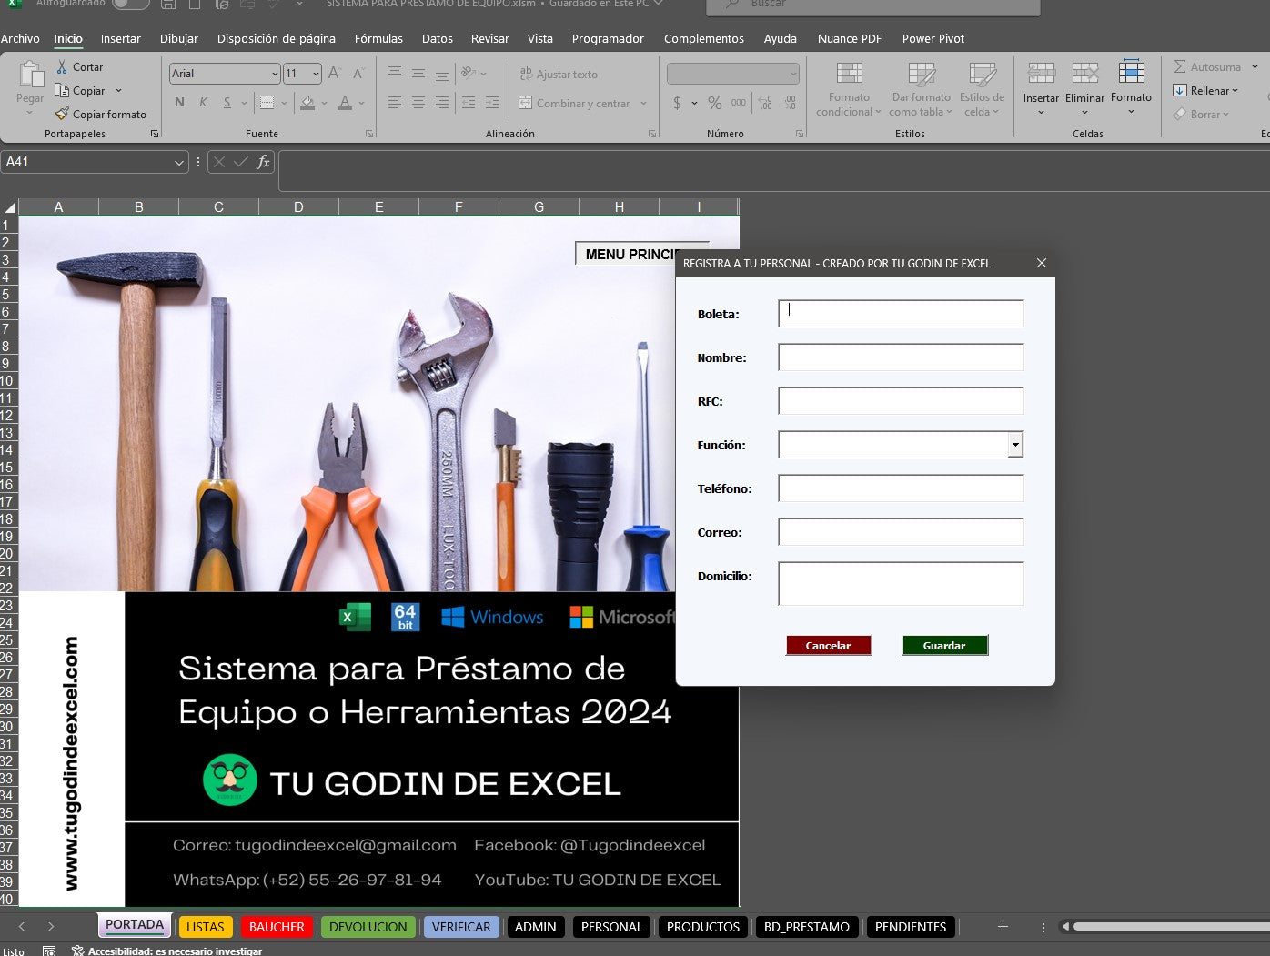Image resolution: width=1270 pixels, height=956 pixels.
Task: Add a new sheet plus button
Action: 1003,927
